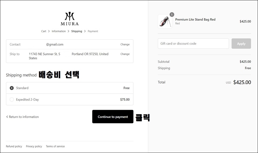Click the Miura logo

coord(70,19)
